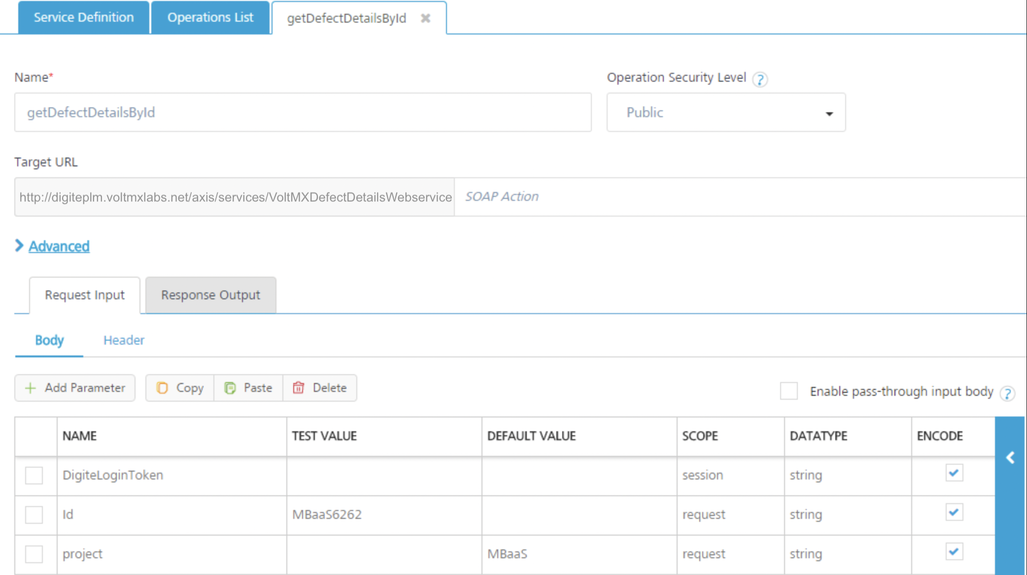Enable pass-through input body checkbox
The image size is (1027, 575).
pos(788,391)
